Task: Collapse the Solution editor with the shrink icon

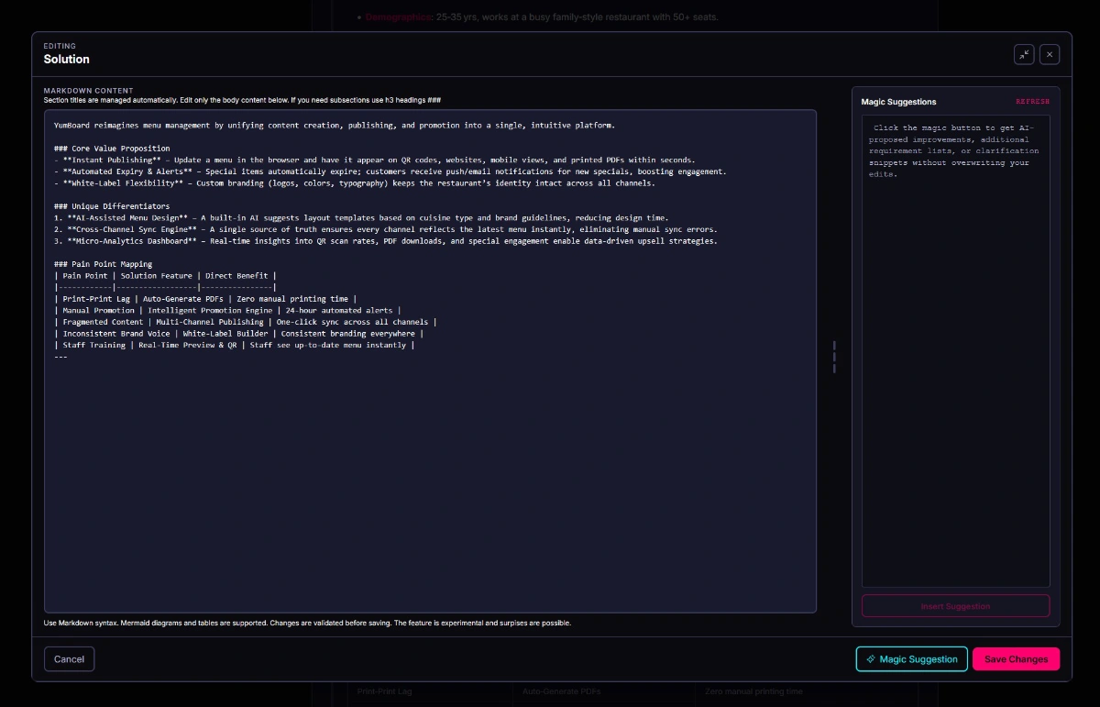Action: pyautogui.click(x=1024, y=54)
